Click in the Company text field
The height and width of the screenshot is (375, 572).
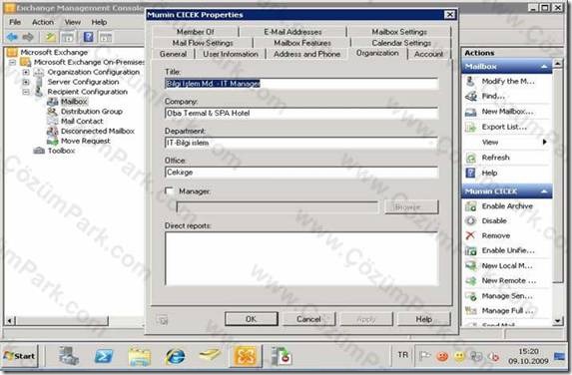301,113
